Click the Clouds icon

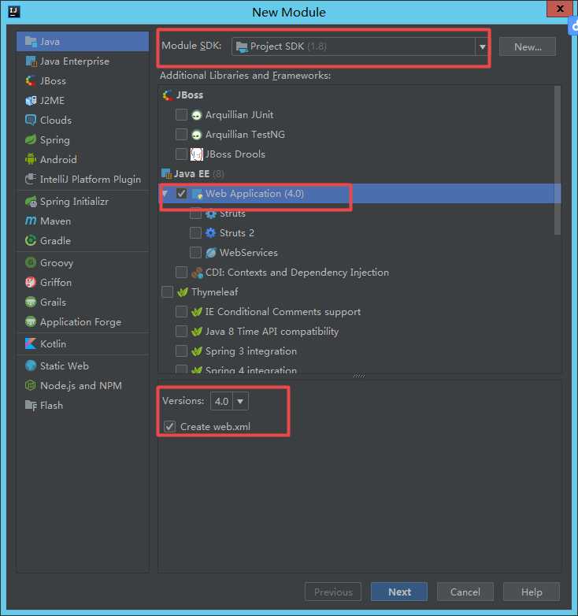click(31, 121)
